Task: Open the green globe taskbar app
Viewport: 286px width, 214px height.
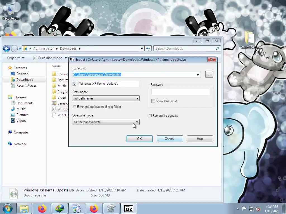Action: tap(59, 208)
